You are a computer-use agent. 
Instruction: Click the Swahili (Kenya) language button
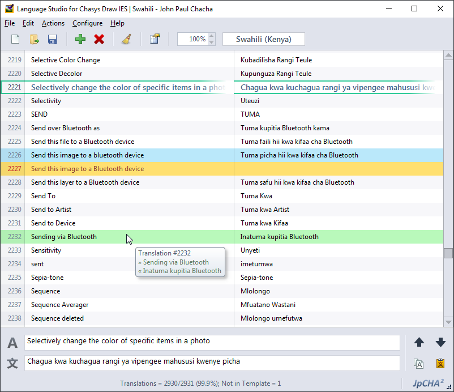(x=263, y=39)
